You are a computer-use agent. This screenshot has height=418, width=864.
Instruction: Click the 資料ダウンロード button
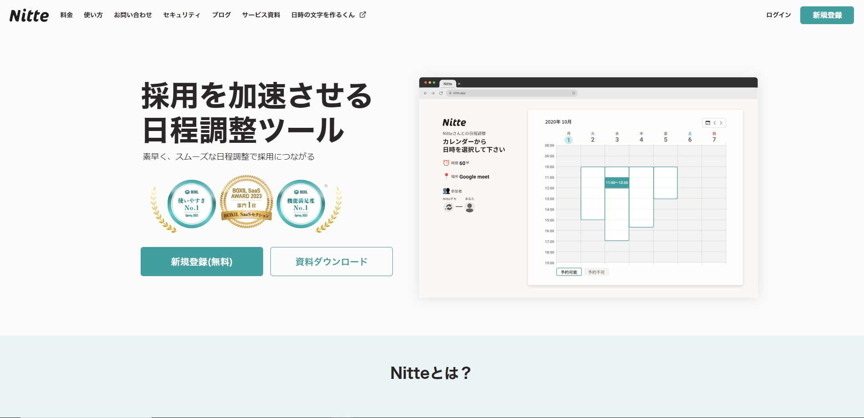(x=331, y=262)
